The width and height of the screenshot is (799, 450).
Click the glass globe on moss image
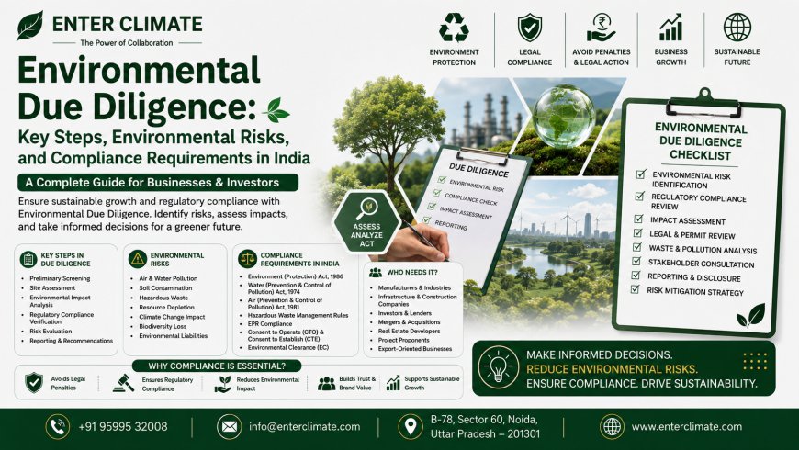(563, 118)
